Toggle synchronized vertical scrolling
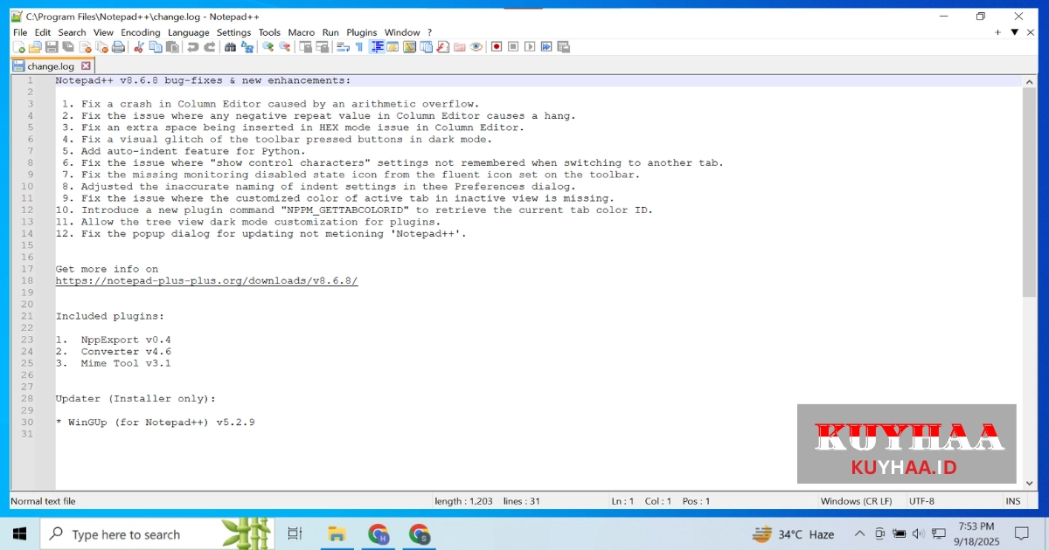The height and width of the screenshot is (550, 1049). 305,47
